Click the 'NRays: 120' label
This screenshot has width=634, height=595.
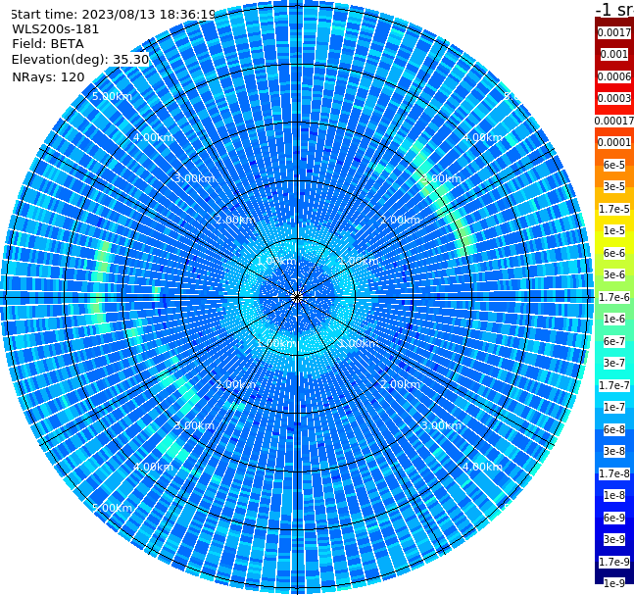click(x=48, y=76)
